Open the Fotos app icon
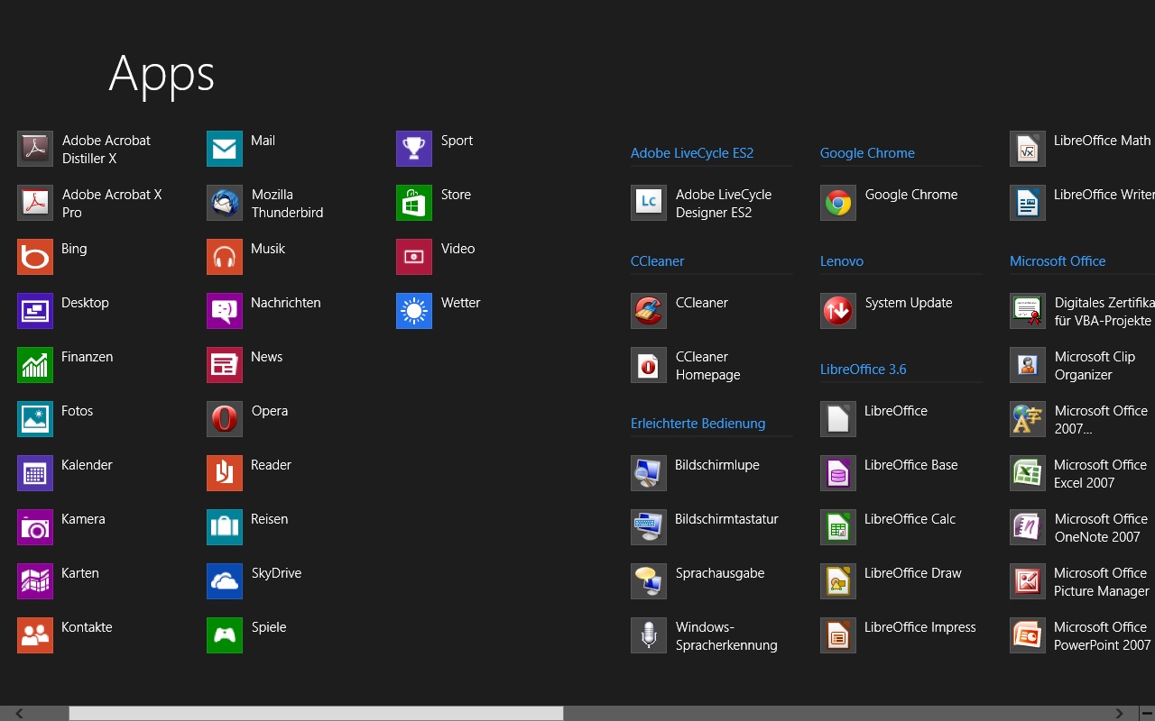 coord(35,419)
